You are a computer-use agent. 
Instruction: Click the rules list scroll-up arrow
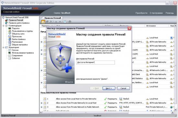pyautogui.click(x=175, y=26)
